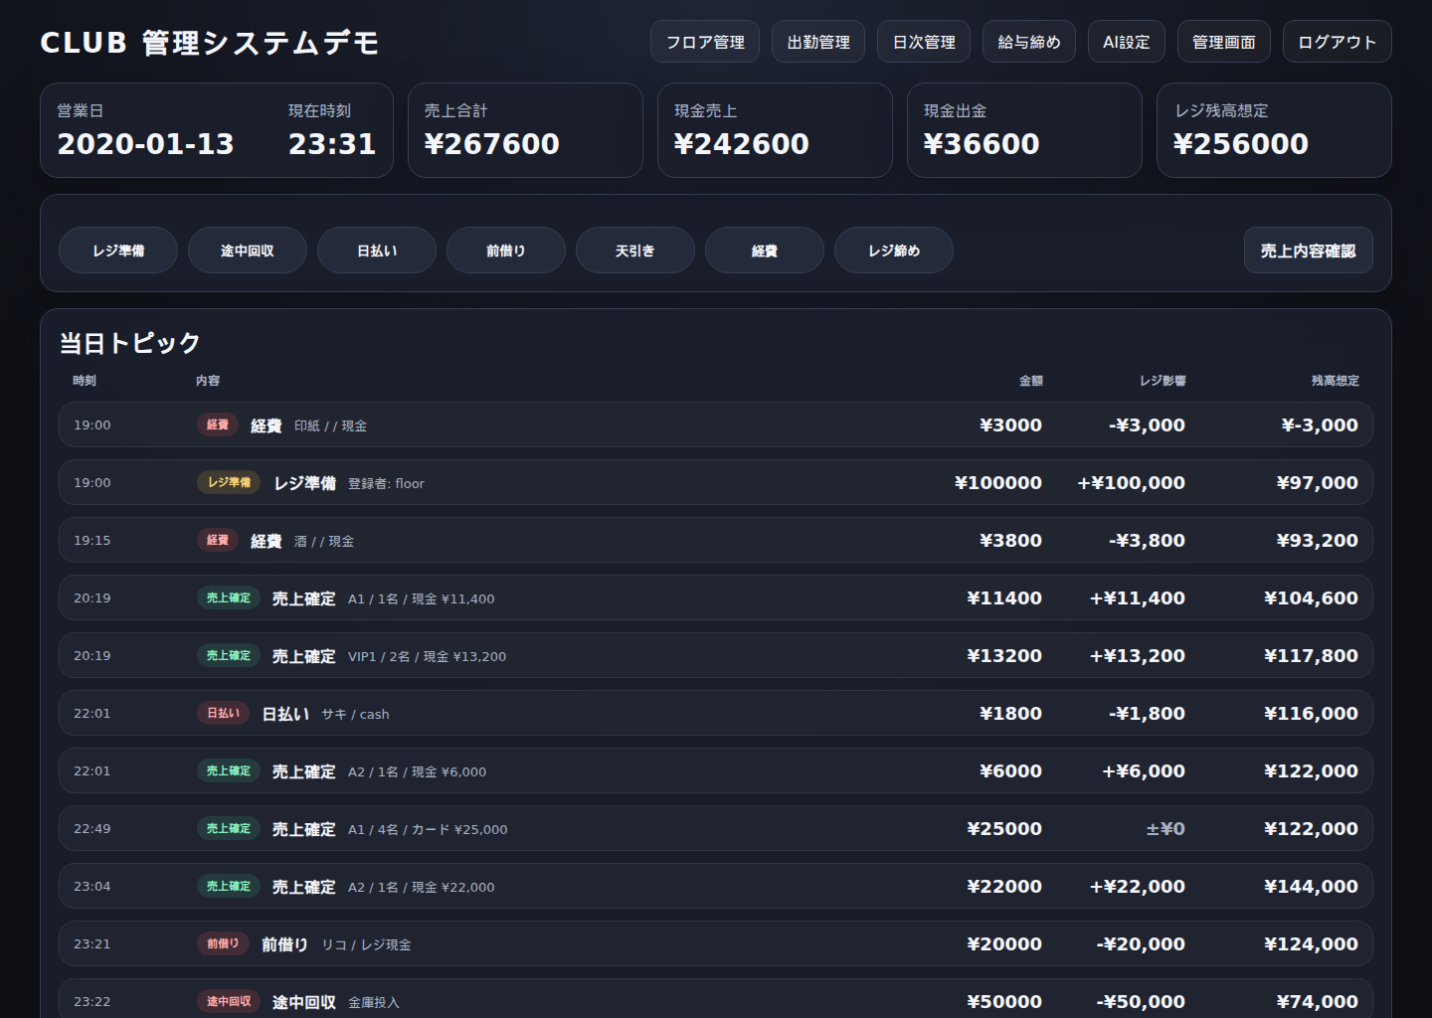Viewport: 1432px width, 1018px height.
Task: Click the 売上確定 badge on the A1 card payment row
Action: pyautogui.click(x=228, y=828)
